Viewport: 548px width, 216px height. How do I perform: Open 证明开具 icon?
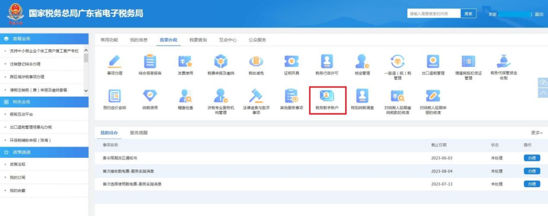coord(291,62)
